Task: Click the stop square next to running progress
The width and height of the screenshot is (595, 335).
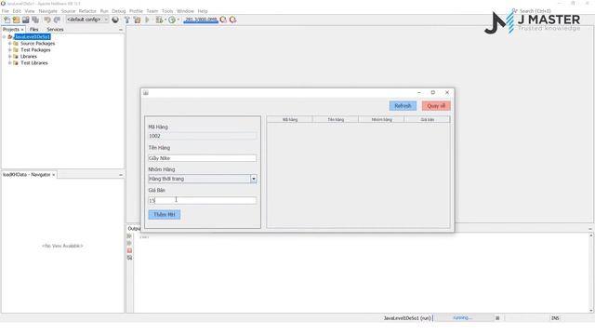Action: point(497,318)
